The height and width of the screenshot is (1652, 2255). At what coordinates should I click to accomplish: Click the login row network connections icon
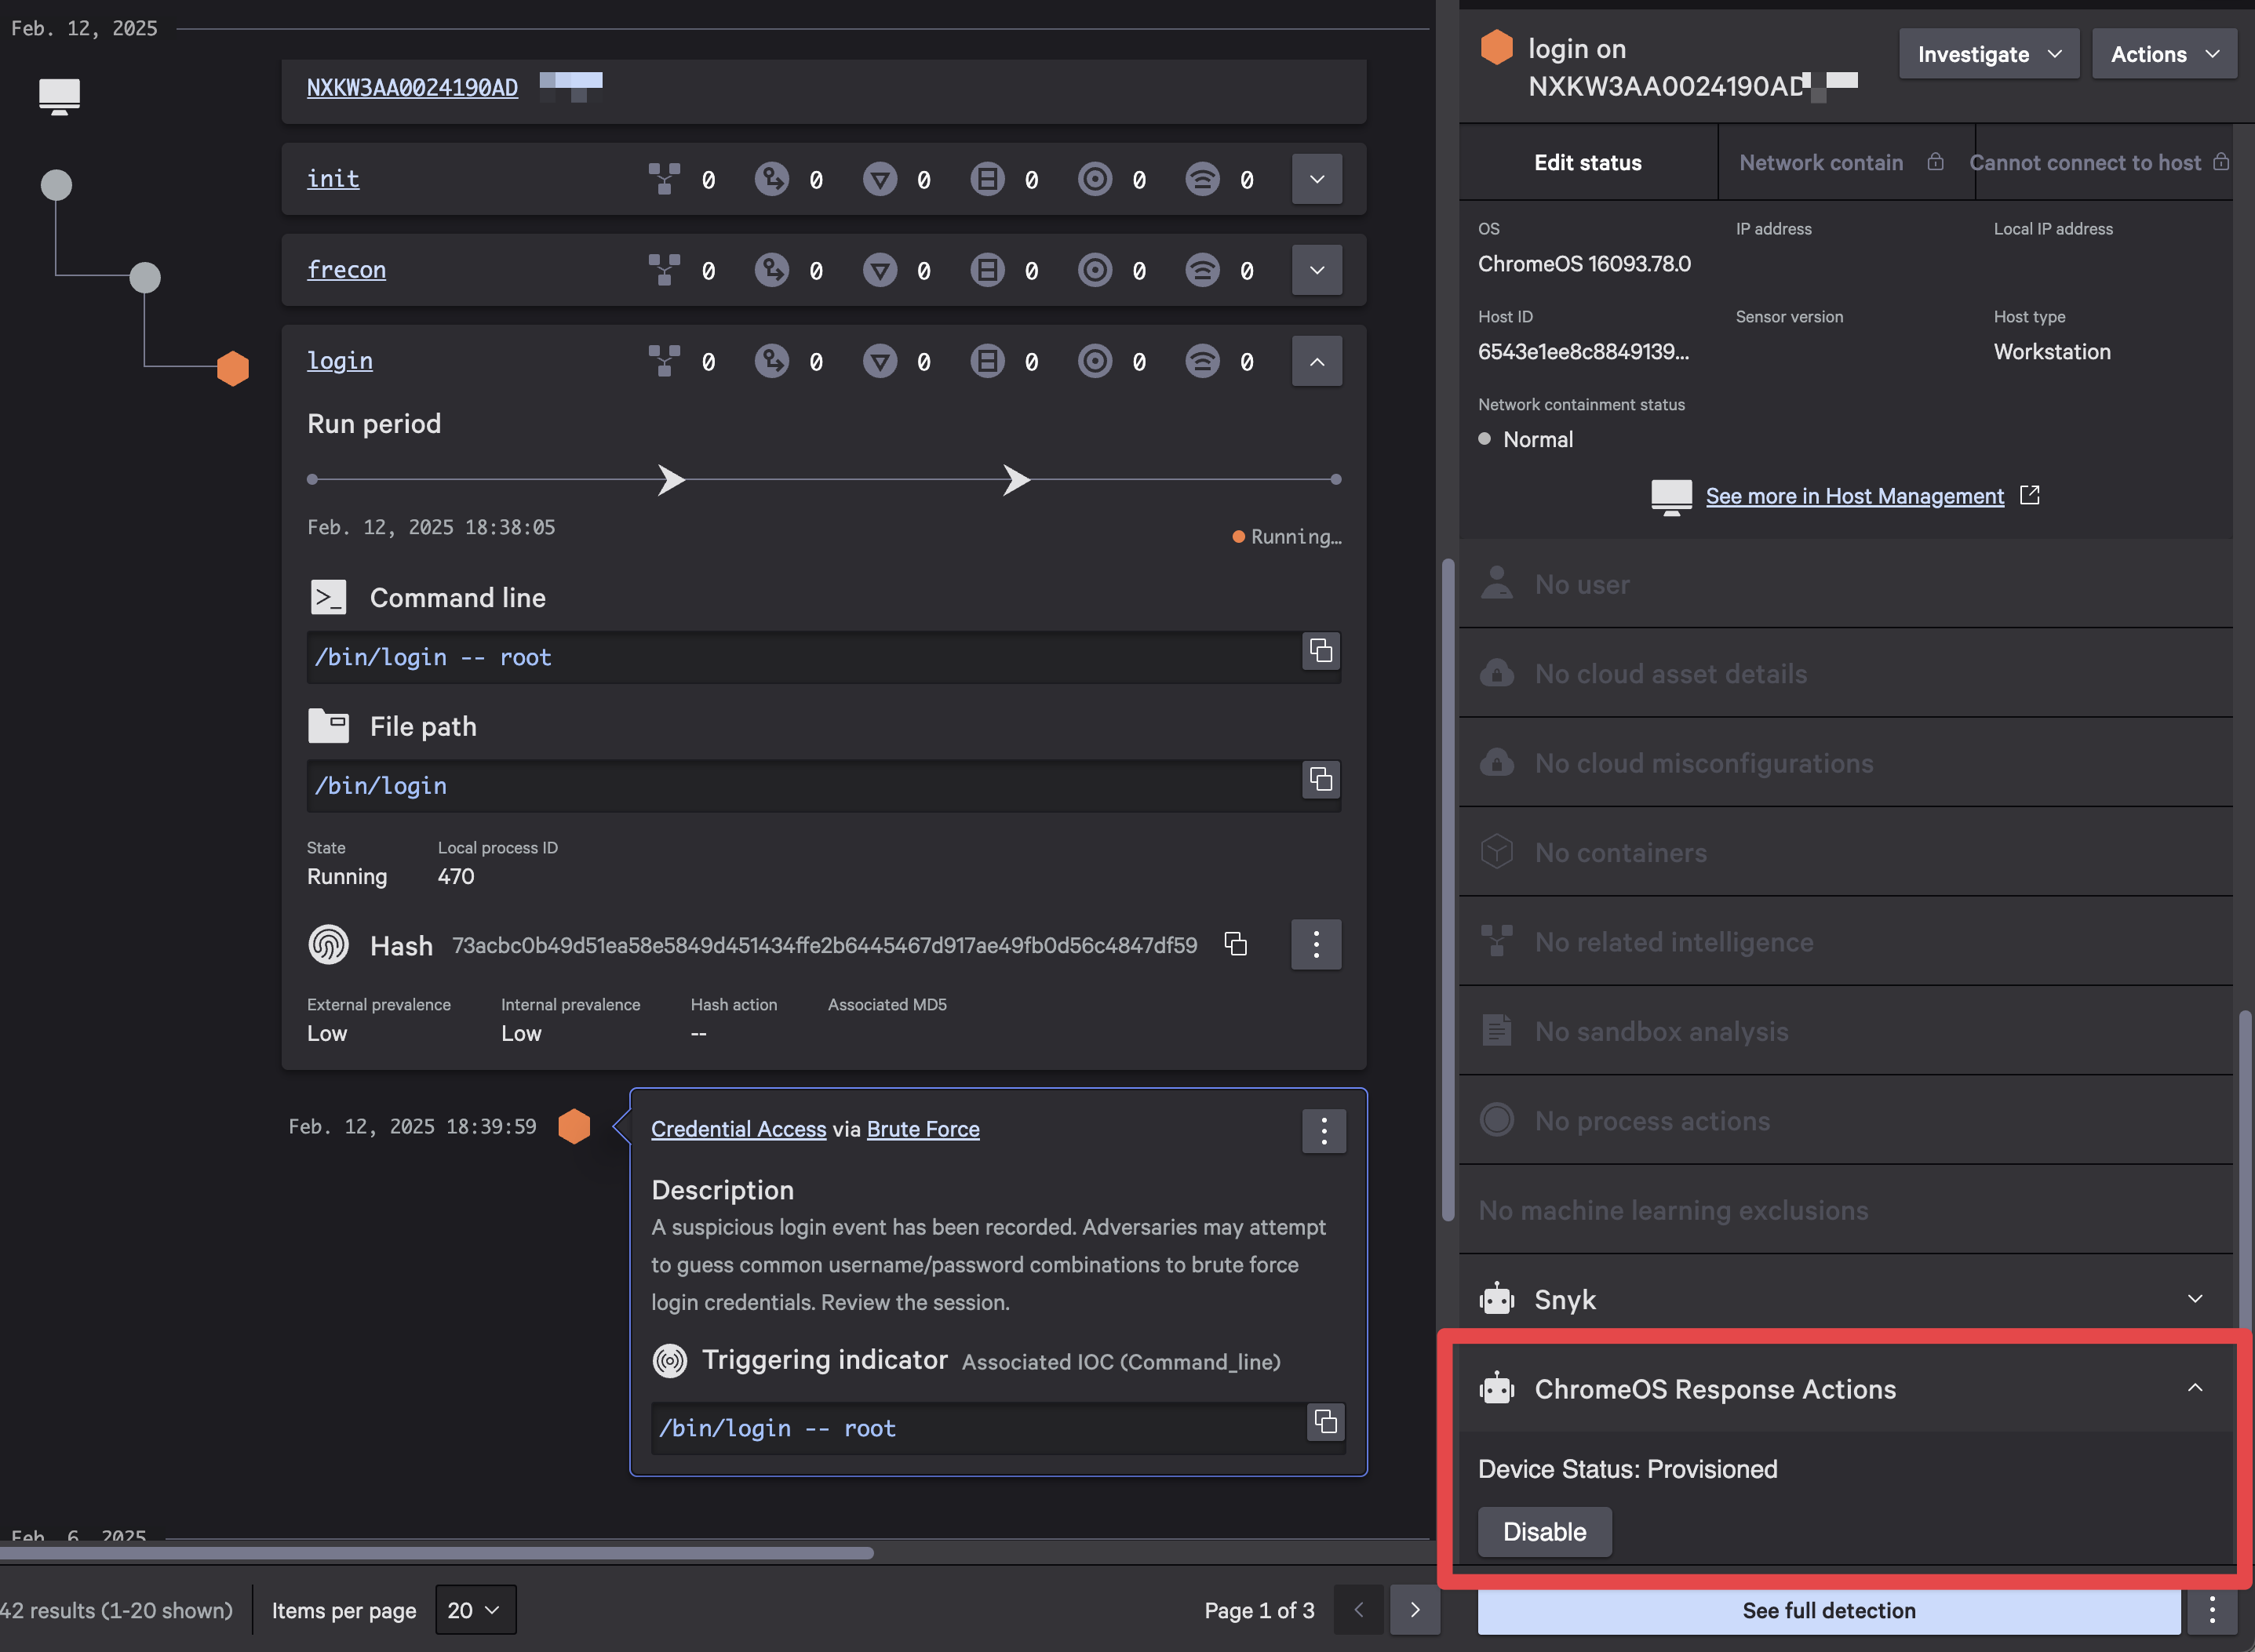click(1202, 361)
